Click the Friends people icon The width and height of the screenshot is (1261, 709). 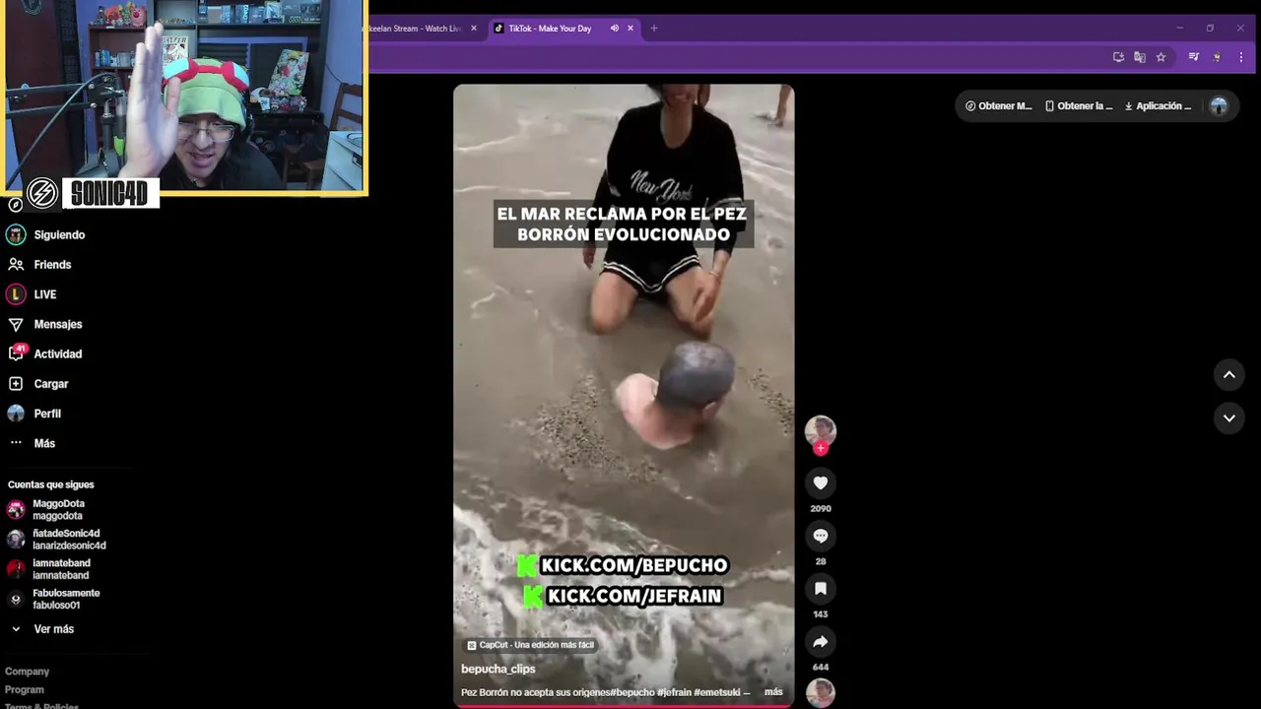tap(15, 264)
